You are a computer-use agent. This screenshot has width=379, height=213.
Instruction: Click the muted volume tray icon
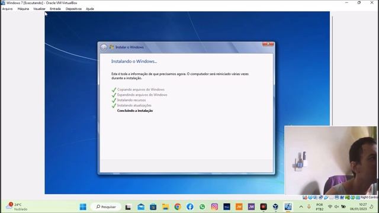[x=336, y=206]
